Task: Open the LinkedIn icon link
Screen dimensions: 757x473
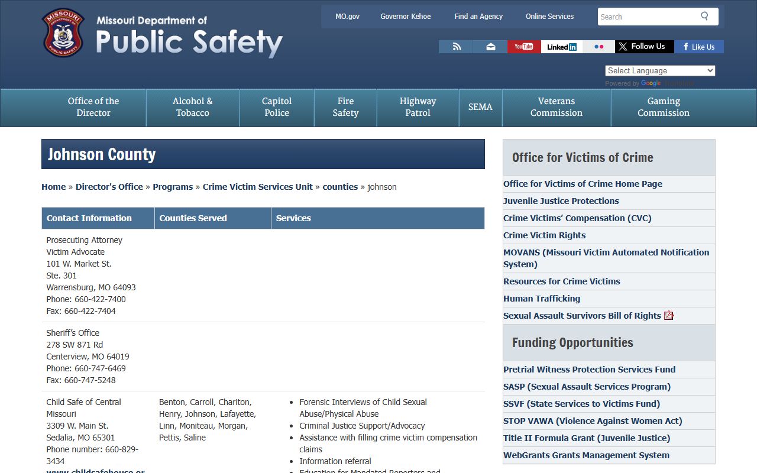Action: (562, 47)
